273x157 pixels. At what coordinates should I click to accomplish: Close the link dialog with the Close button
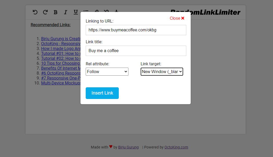click(177, 18)
